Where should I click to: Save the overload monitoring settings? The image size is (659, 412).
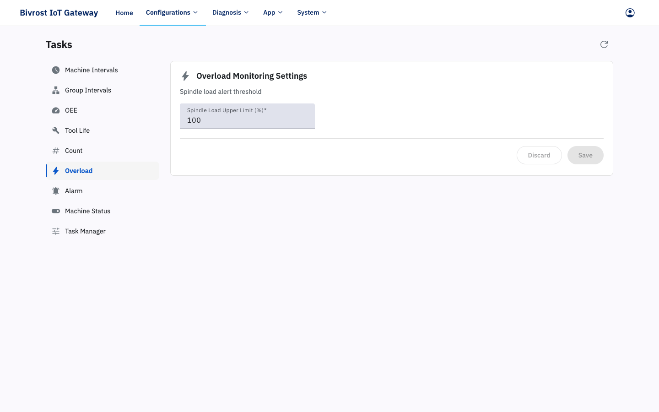(585, 155)
